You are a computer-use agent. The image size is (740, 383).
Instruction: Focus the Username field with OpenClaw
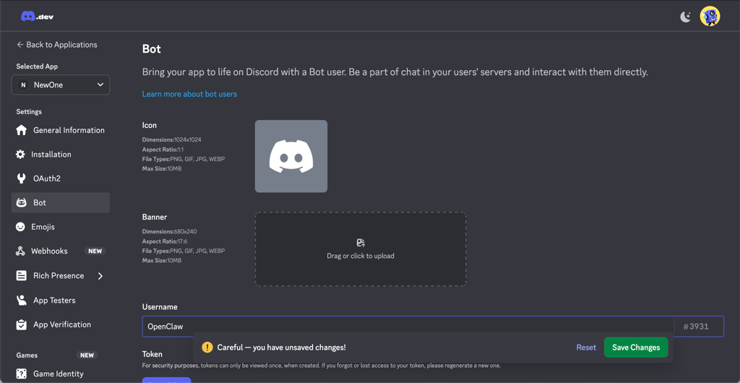408,327
